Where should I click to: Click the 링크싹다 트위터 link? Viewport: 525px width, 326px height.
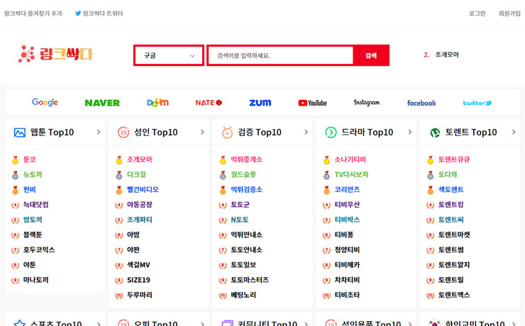(103, 13)
